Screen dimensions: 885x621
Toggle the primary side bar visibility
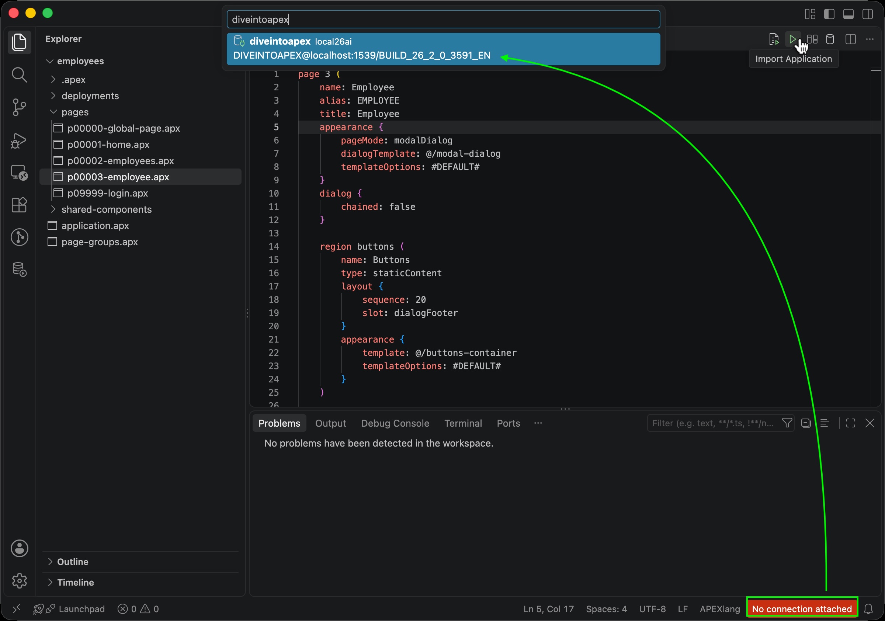[x=829, y=14]
